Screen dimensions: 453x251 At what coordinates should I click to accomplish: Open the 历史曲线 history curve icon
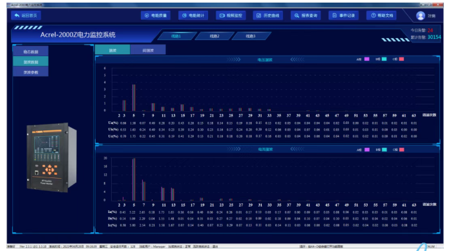click(259, 15)
